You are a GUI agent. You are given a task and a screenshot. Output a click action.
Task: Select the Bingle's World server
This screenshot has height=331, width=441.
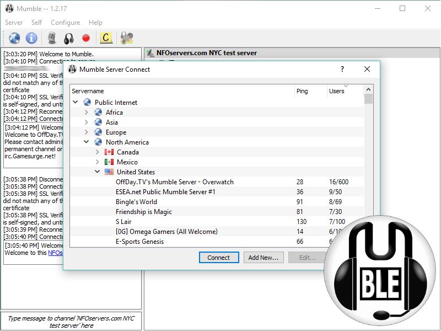[x=136, y=202]
